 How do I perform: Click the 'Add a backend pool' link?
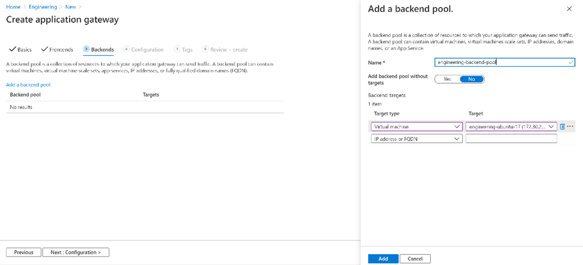pyautogui.click(x=28, y=85)
